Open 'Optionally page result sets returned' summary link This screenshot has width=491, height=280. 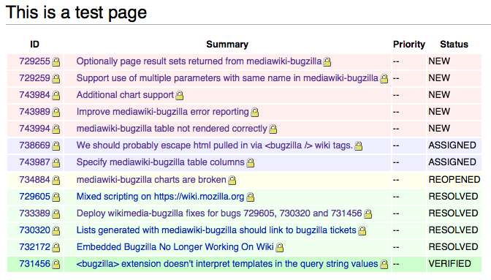pyautogui.click(x=199, y=61)
